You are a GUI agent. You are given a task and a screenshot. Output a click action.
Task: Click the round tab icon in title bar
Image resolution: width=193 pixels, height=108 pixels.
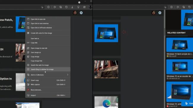coord(79,2)
